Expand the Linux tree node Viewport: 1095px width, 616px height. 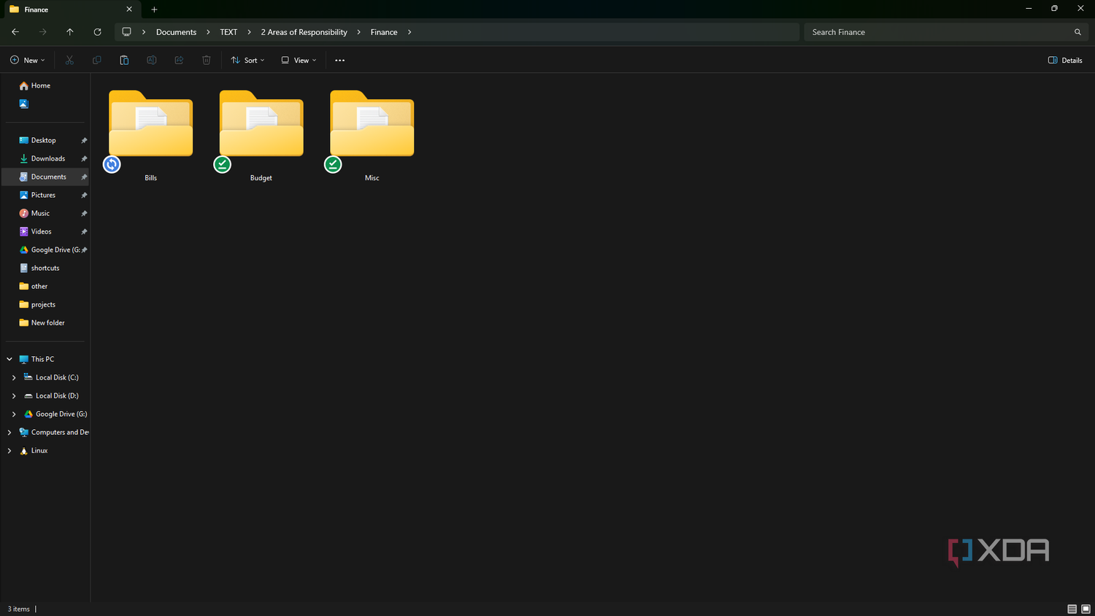coord(9,450)
